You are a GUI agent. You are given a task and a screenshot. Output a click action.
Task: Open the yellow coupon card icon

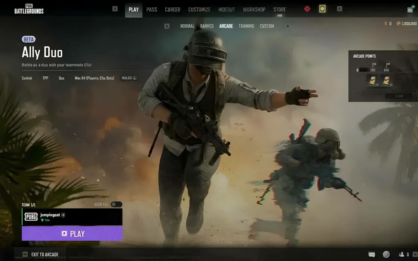coord(322,9)
